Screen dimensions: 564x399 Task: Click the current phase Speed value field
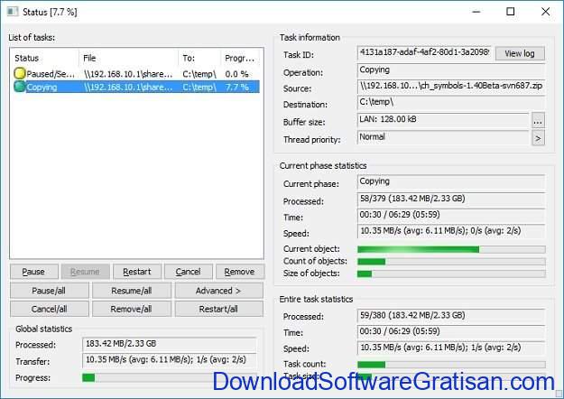451,231
